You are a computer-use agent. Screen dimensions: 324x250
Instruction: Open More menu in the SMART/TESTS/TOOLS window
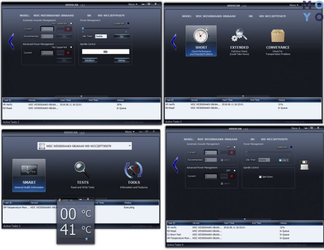coord(129,132)
